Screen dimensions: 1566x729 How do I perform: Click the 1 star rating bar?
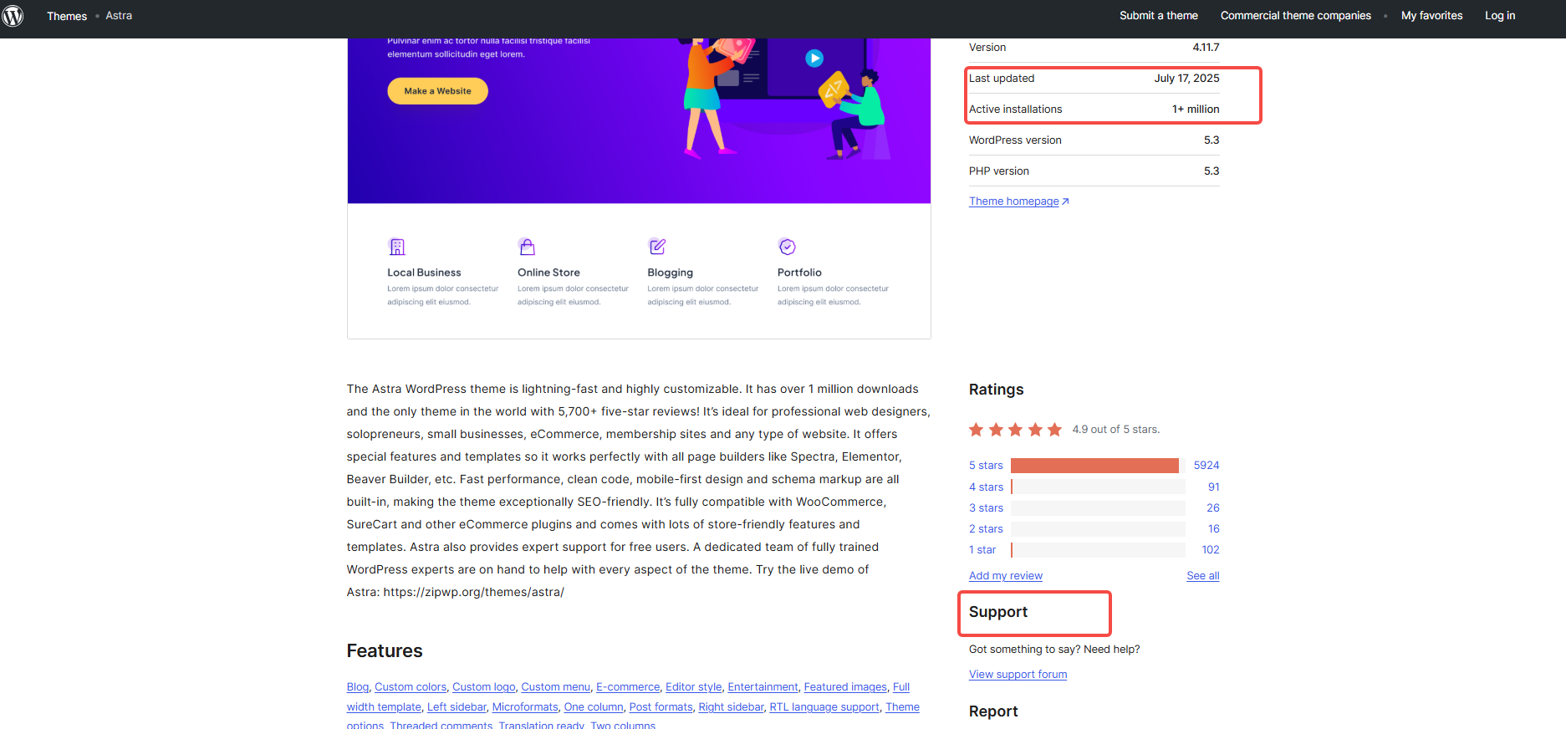click(1098, 550)
